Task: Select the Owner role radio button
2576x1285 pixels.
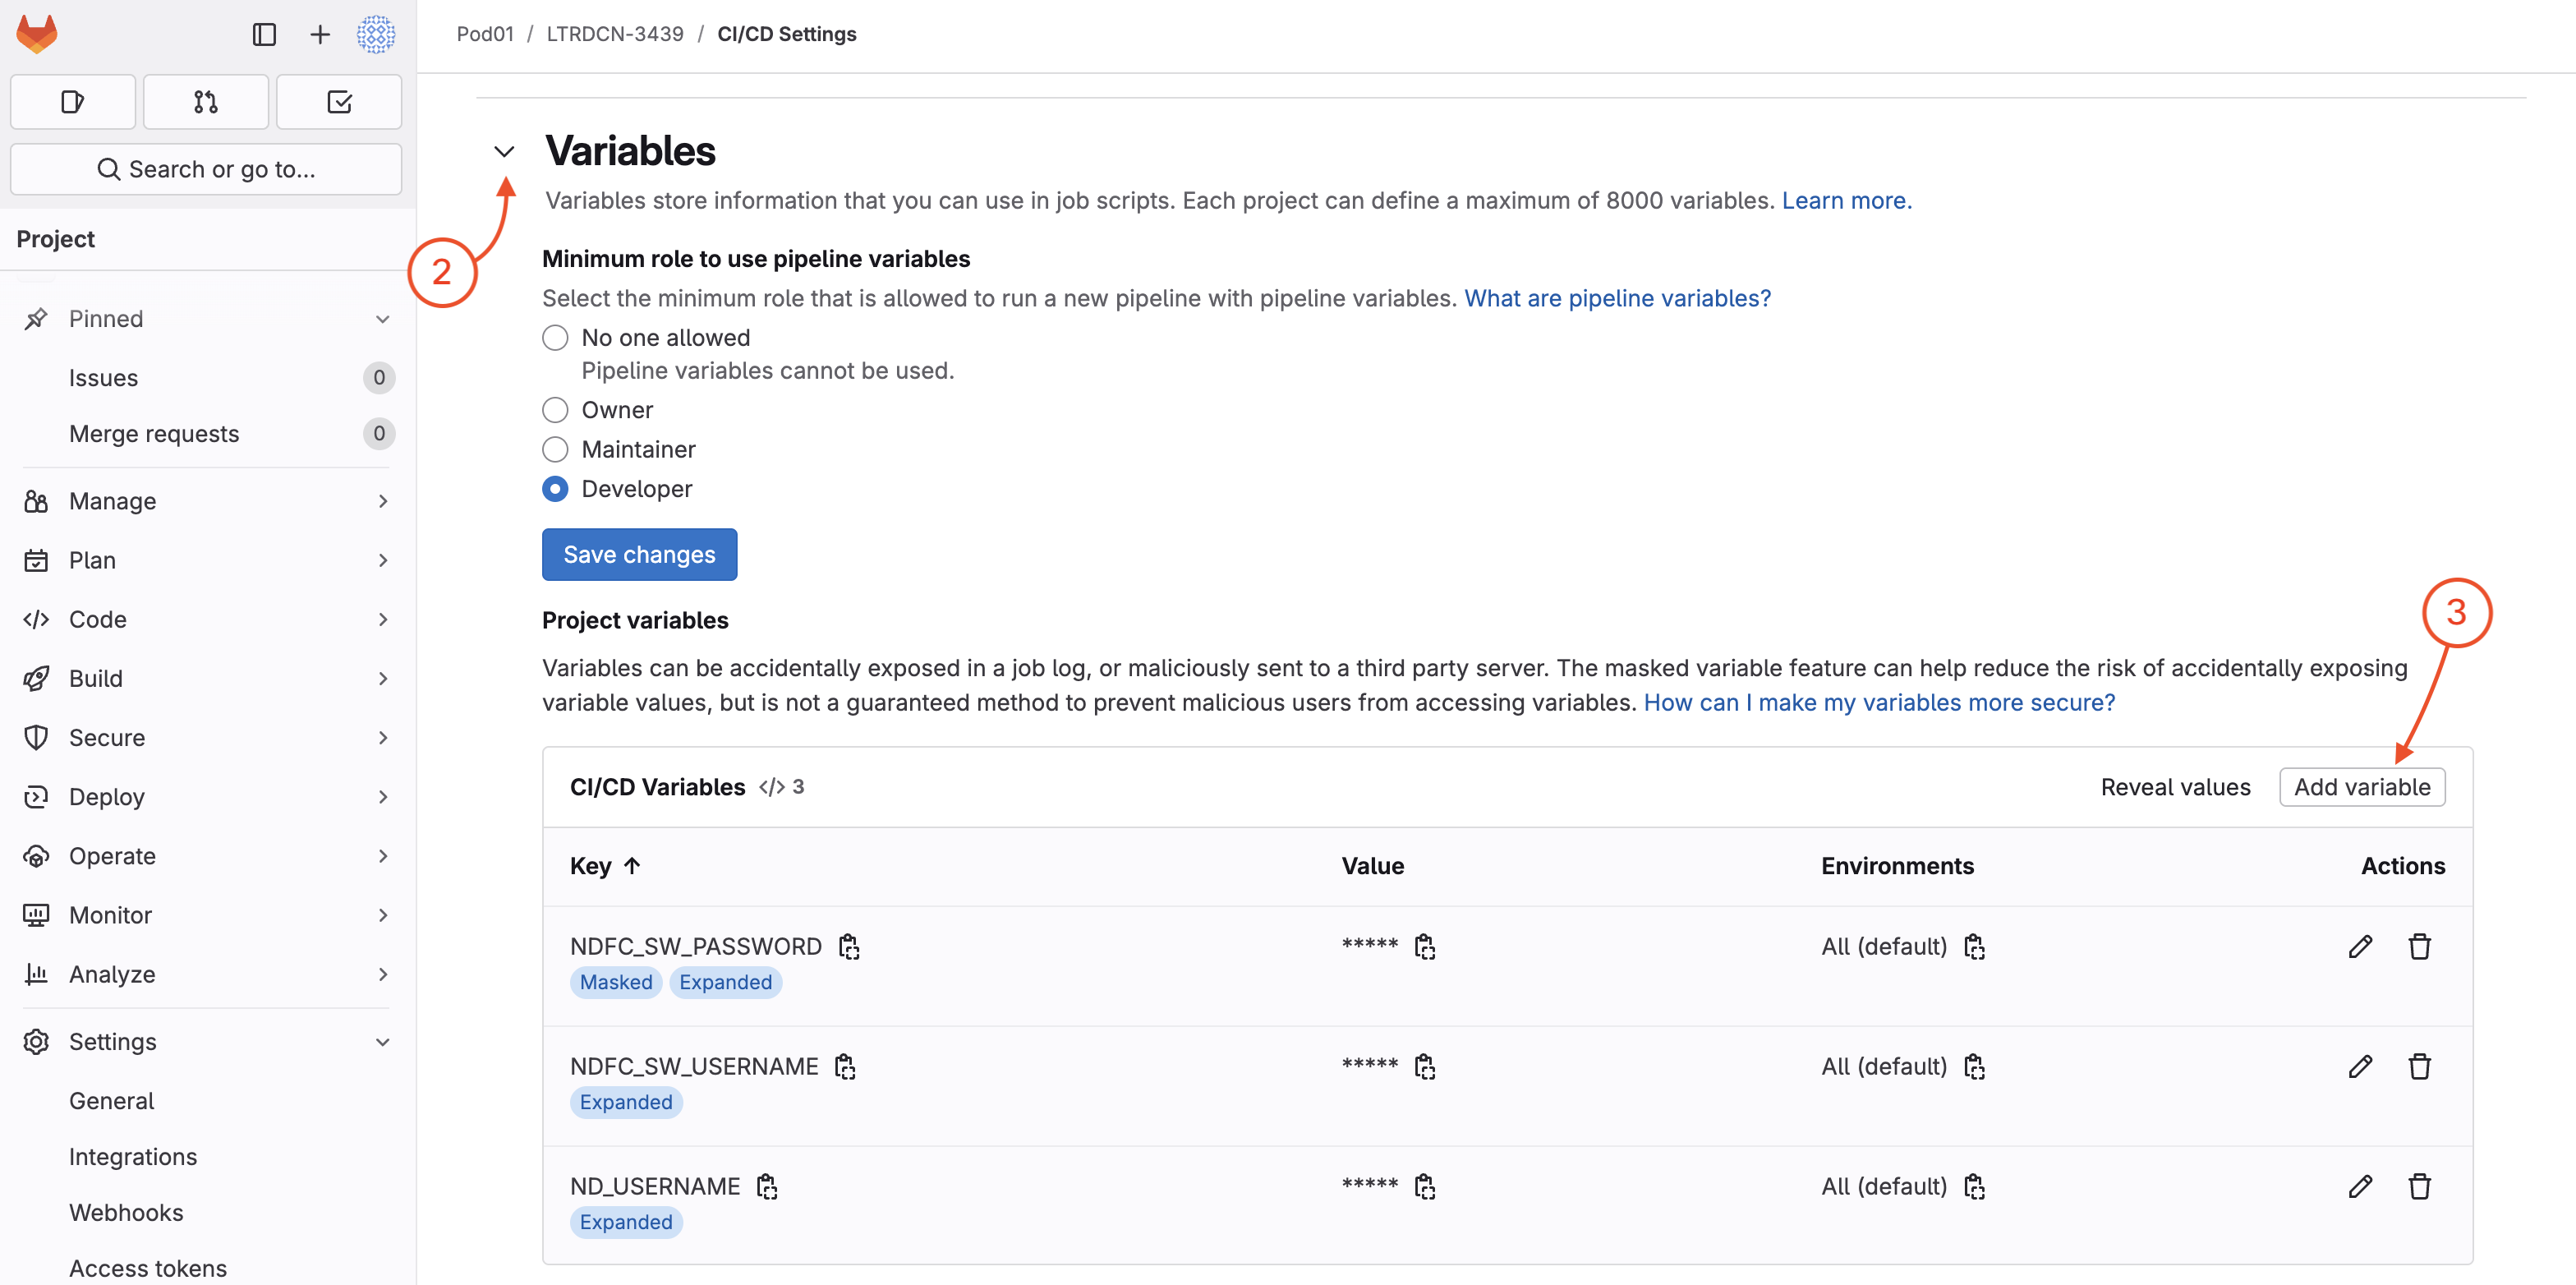Action: 555,410
